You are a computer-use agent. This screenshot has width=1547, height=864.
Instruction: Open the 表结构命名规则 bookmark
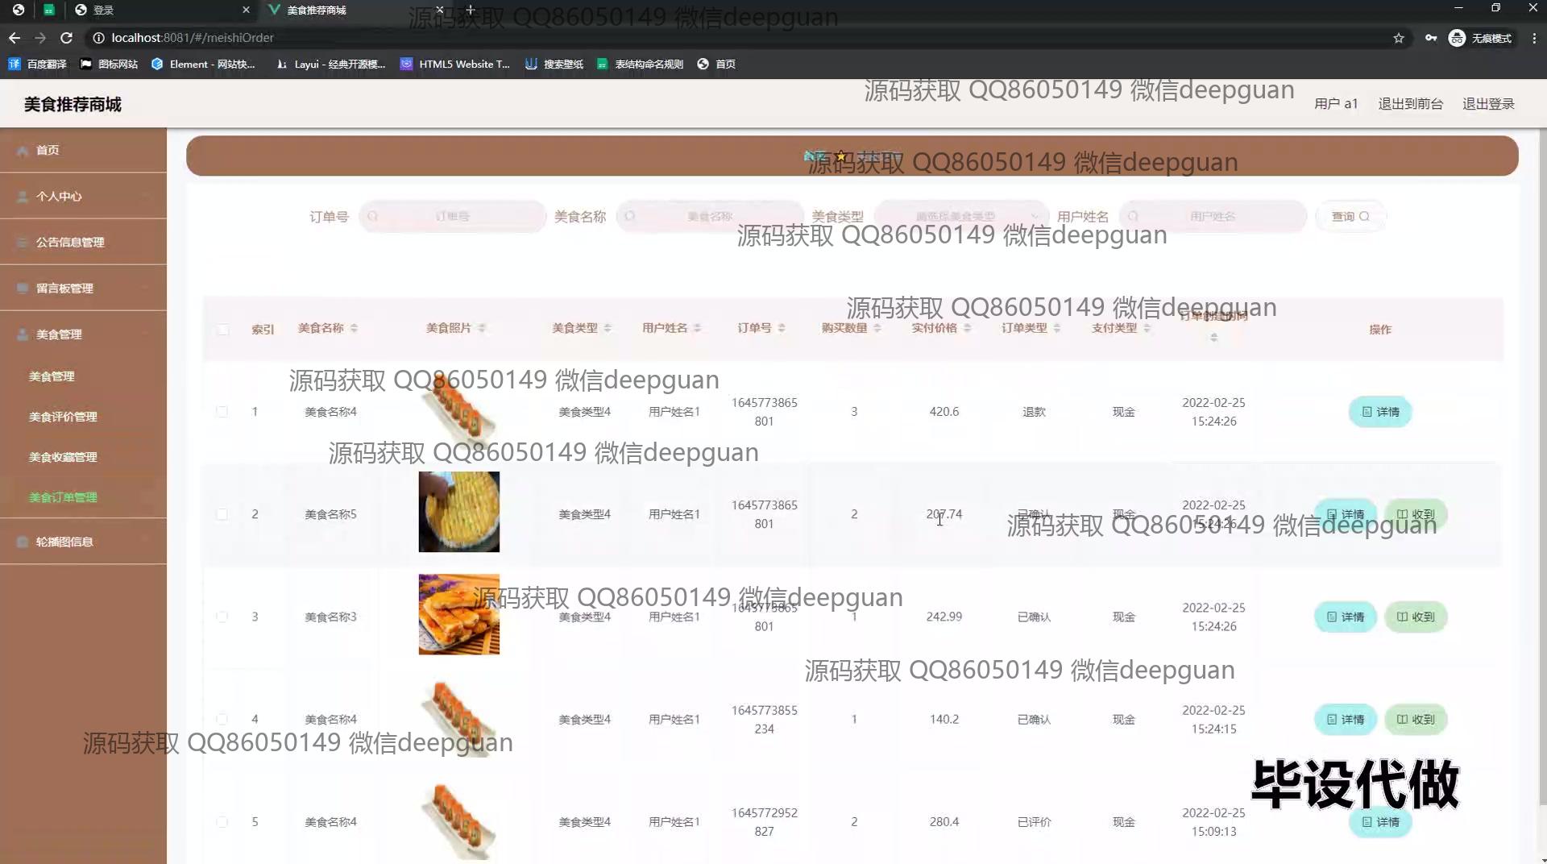pos(640,64)
